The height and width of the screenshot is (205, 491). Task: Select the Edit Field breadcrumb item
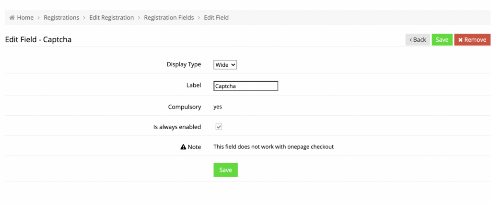tap(216, 18)
